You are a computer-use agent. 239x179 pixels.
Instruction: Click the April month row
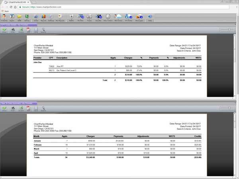[x=118, y=153]
